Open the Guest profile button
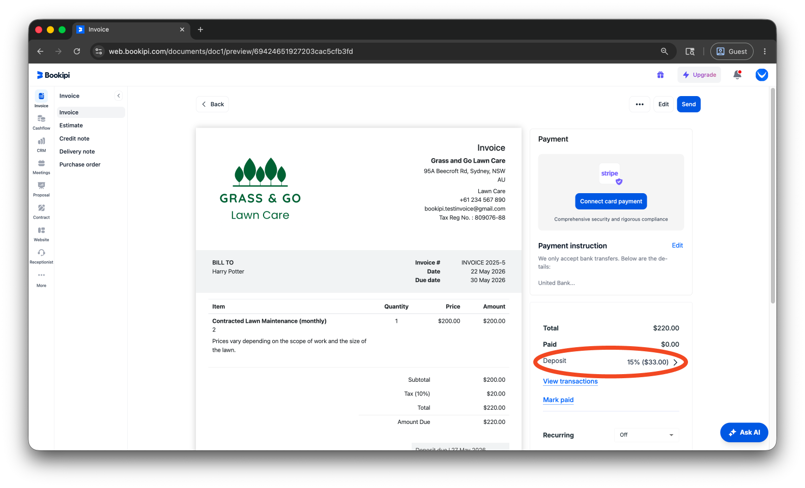 (x=732, y=51)
